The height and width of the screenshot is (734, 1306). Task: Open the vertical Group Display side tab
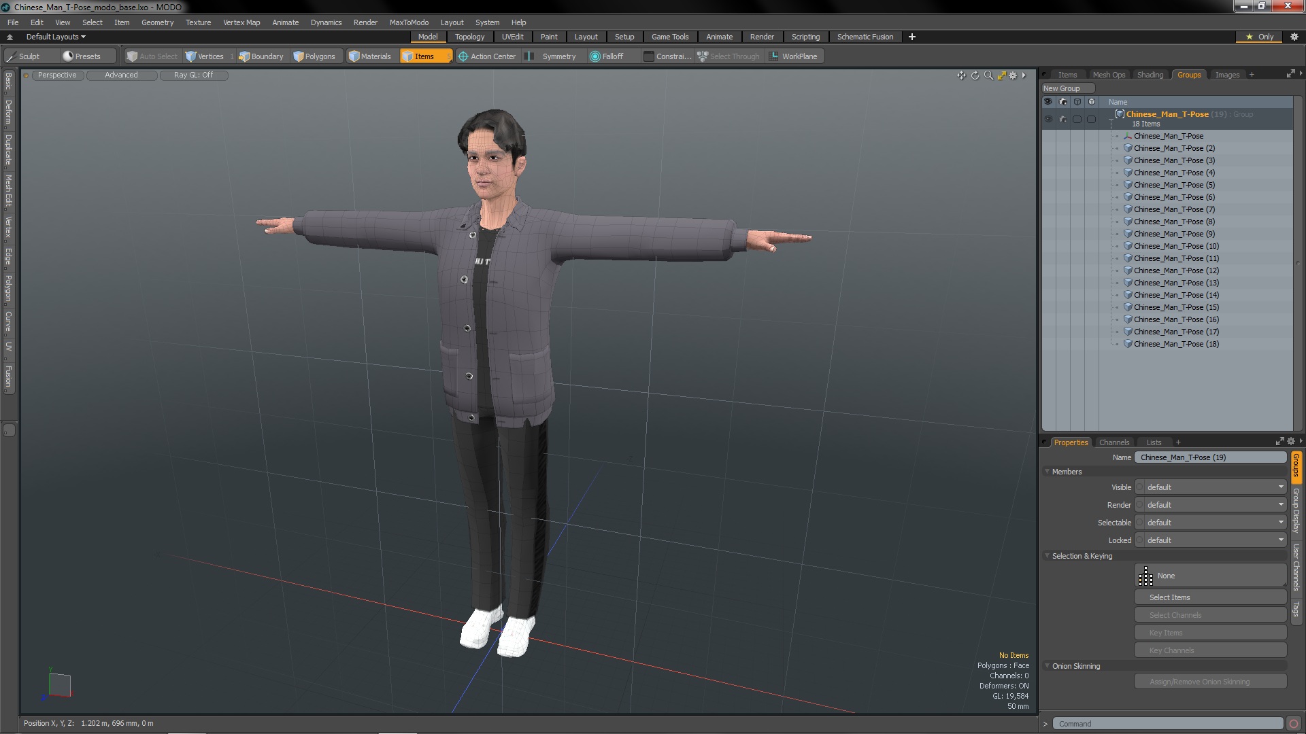coord(1296,510)
